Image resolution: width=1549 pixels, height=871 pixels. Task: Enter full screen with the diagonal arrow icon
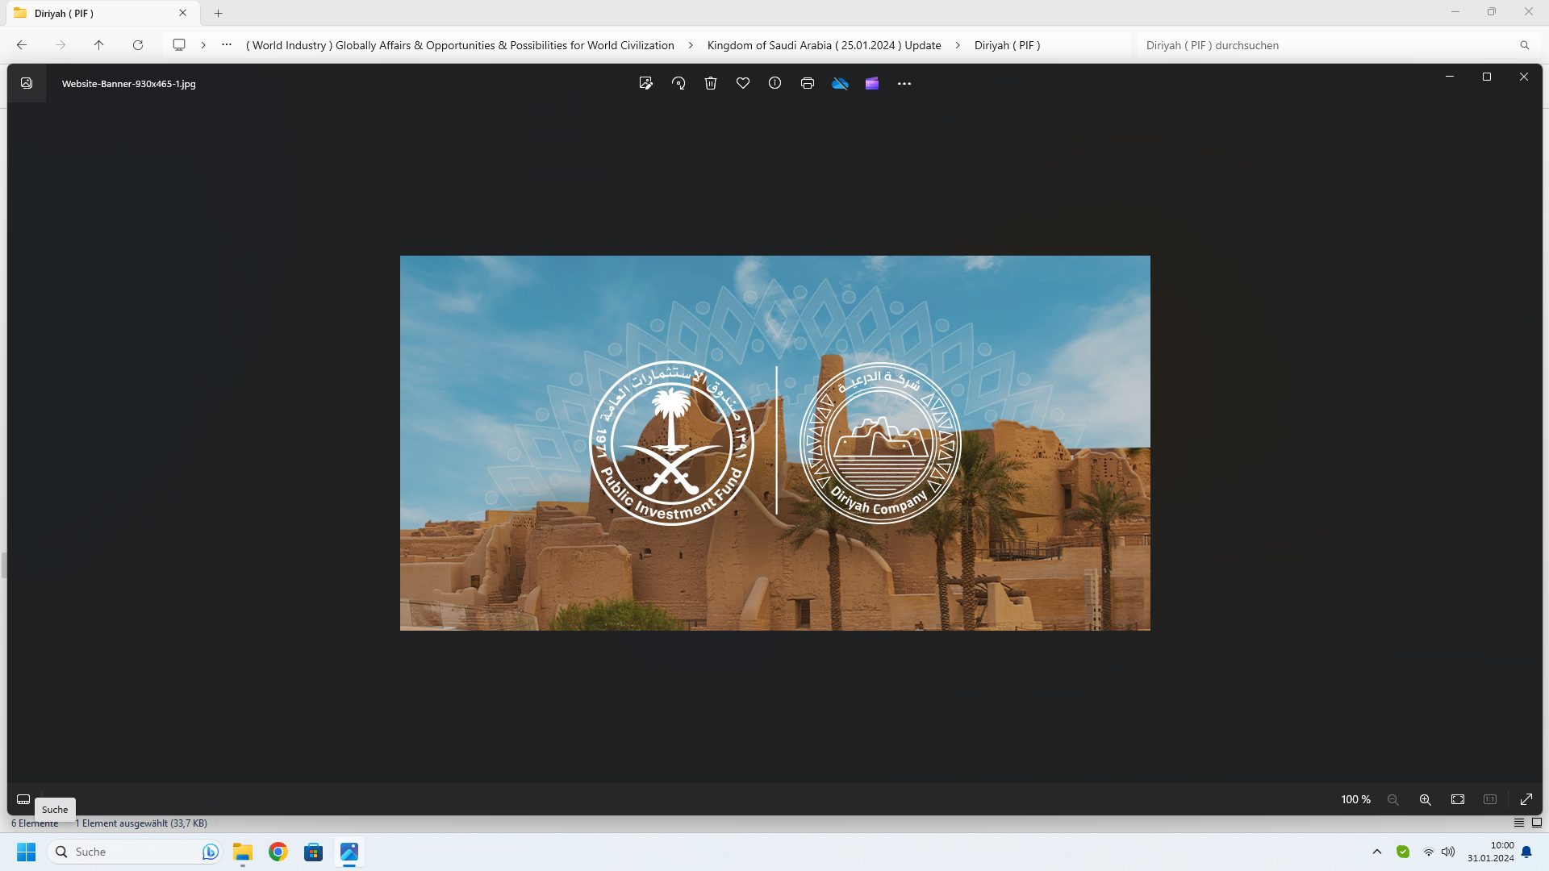pyautogui.click(x=1526, y=799)
